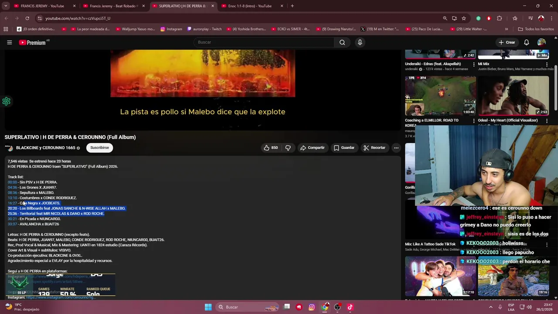558x314 pixels.
Task: Bookmark this page with star icon
Action: pos(464,18)
